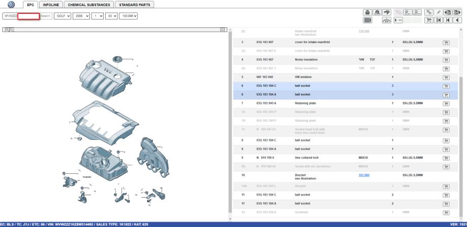Select greyed Grommet row 12
Image resolution: width=467 pixels, height=227 pixels.
[x=346, y=212]
